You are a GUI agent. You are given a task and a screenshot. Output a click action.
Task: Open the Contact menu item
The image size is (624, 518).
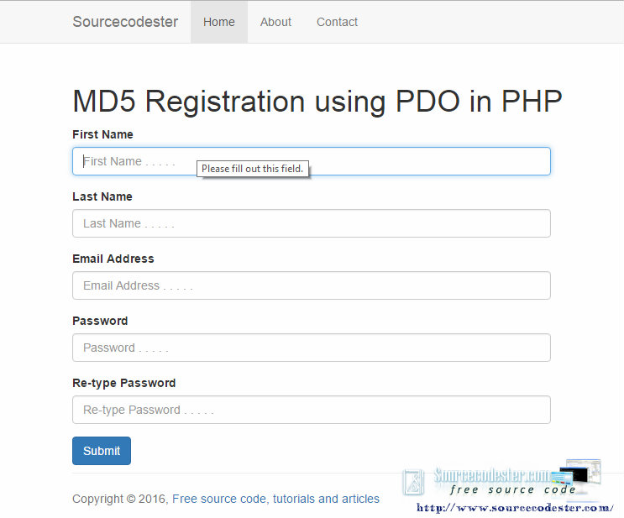(337, 22)
